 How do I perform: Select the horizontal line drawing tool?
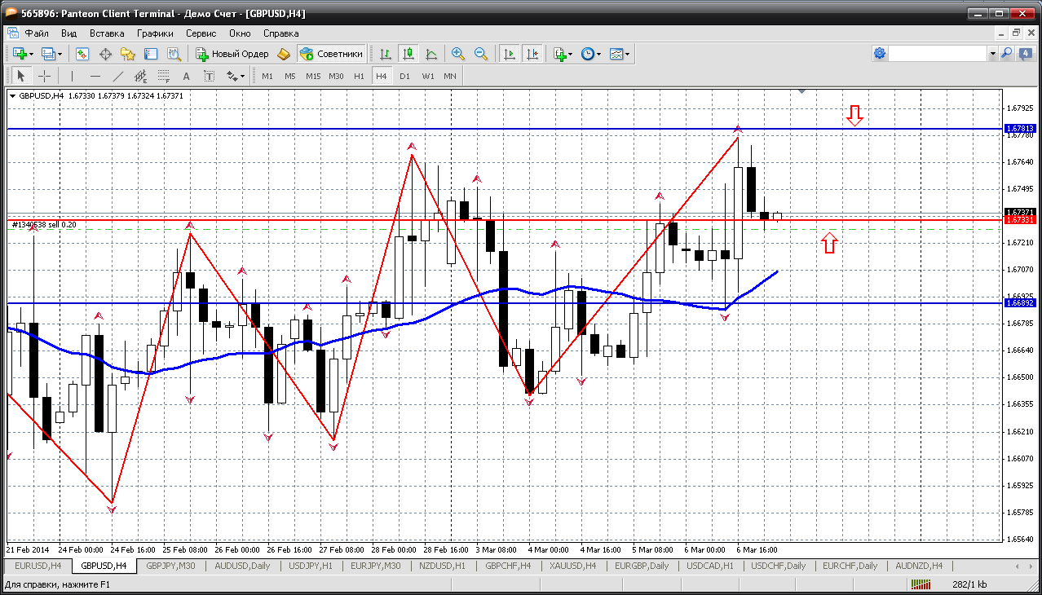[x=95, y=76]
